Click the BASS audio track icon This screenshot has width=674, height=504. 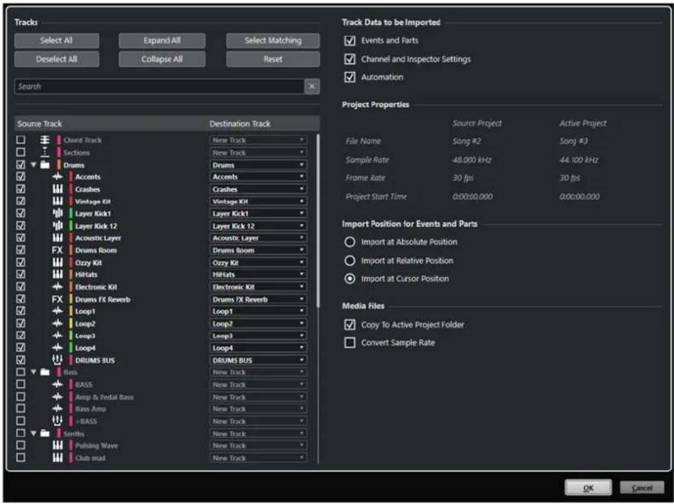pyautogui.click(x=57, y=385)
